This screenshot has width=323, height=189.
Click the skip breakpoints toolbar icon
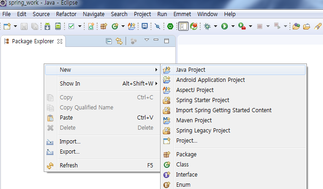point(157,26)
